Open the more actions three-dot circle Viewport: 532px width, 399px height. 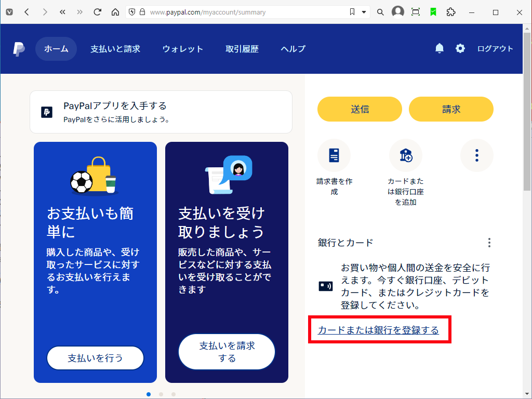coord(477,155)
